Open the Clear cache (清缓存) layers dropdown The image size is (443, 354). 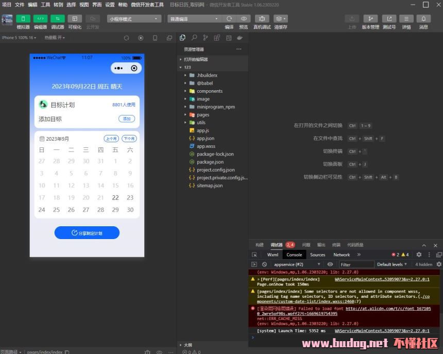pyautogui.click(x=281, y=19)
